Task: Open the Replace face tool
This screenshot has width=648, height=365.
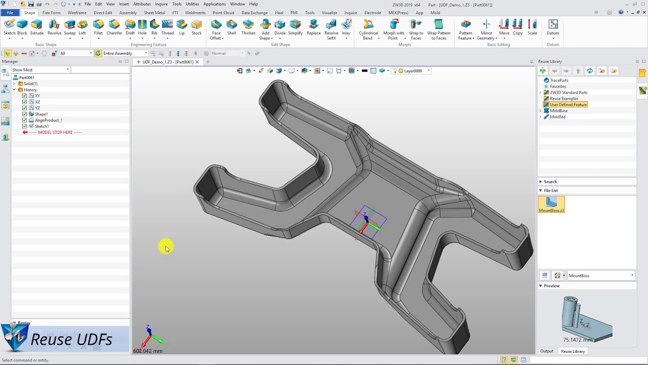Action: pos(313,28)
